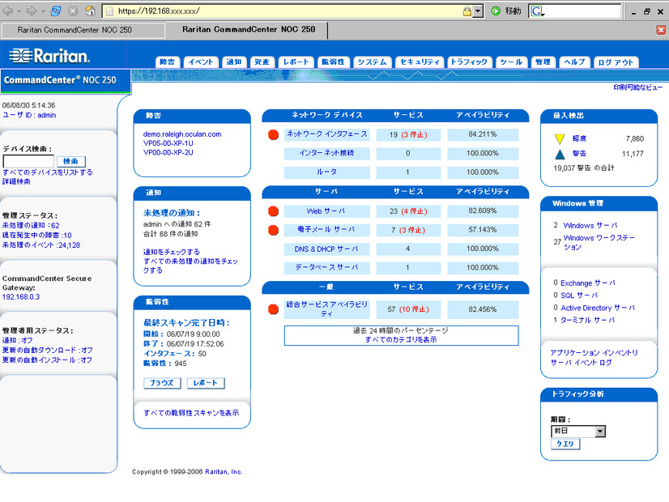669x502 pixels.
Task: Open the セキュリティ menu tab
Action: (420, 62)
